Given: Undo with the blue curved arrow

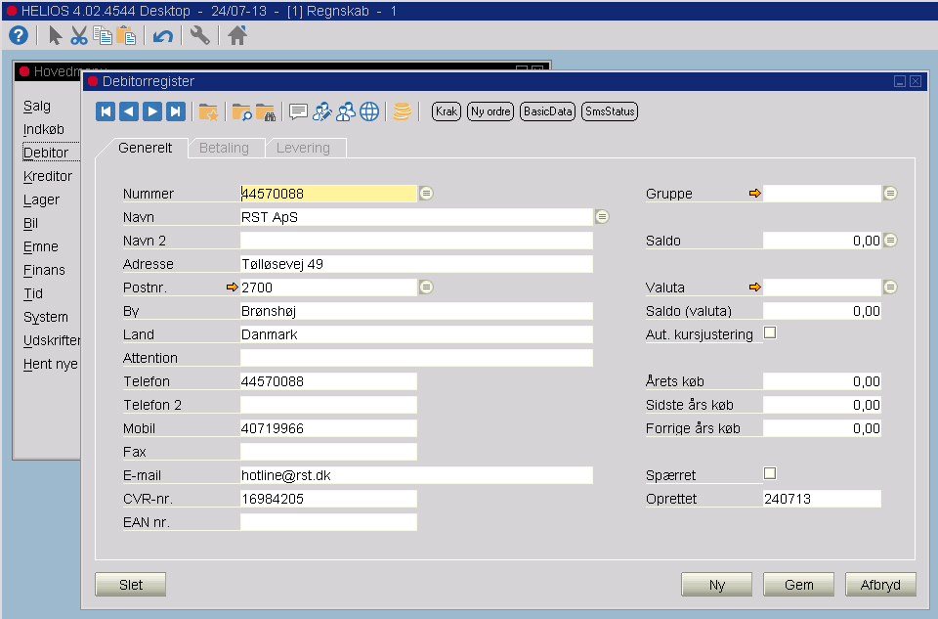Looking at the screenshot, I should pyautogui.click(x=163, y=36).
